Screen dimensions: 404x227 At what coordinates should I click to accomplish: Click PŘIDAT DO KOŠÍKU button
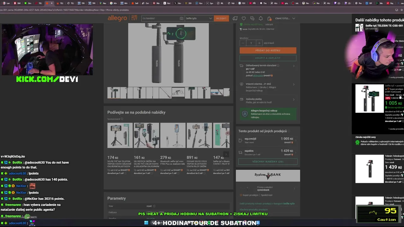[268, 50]
